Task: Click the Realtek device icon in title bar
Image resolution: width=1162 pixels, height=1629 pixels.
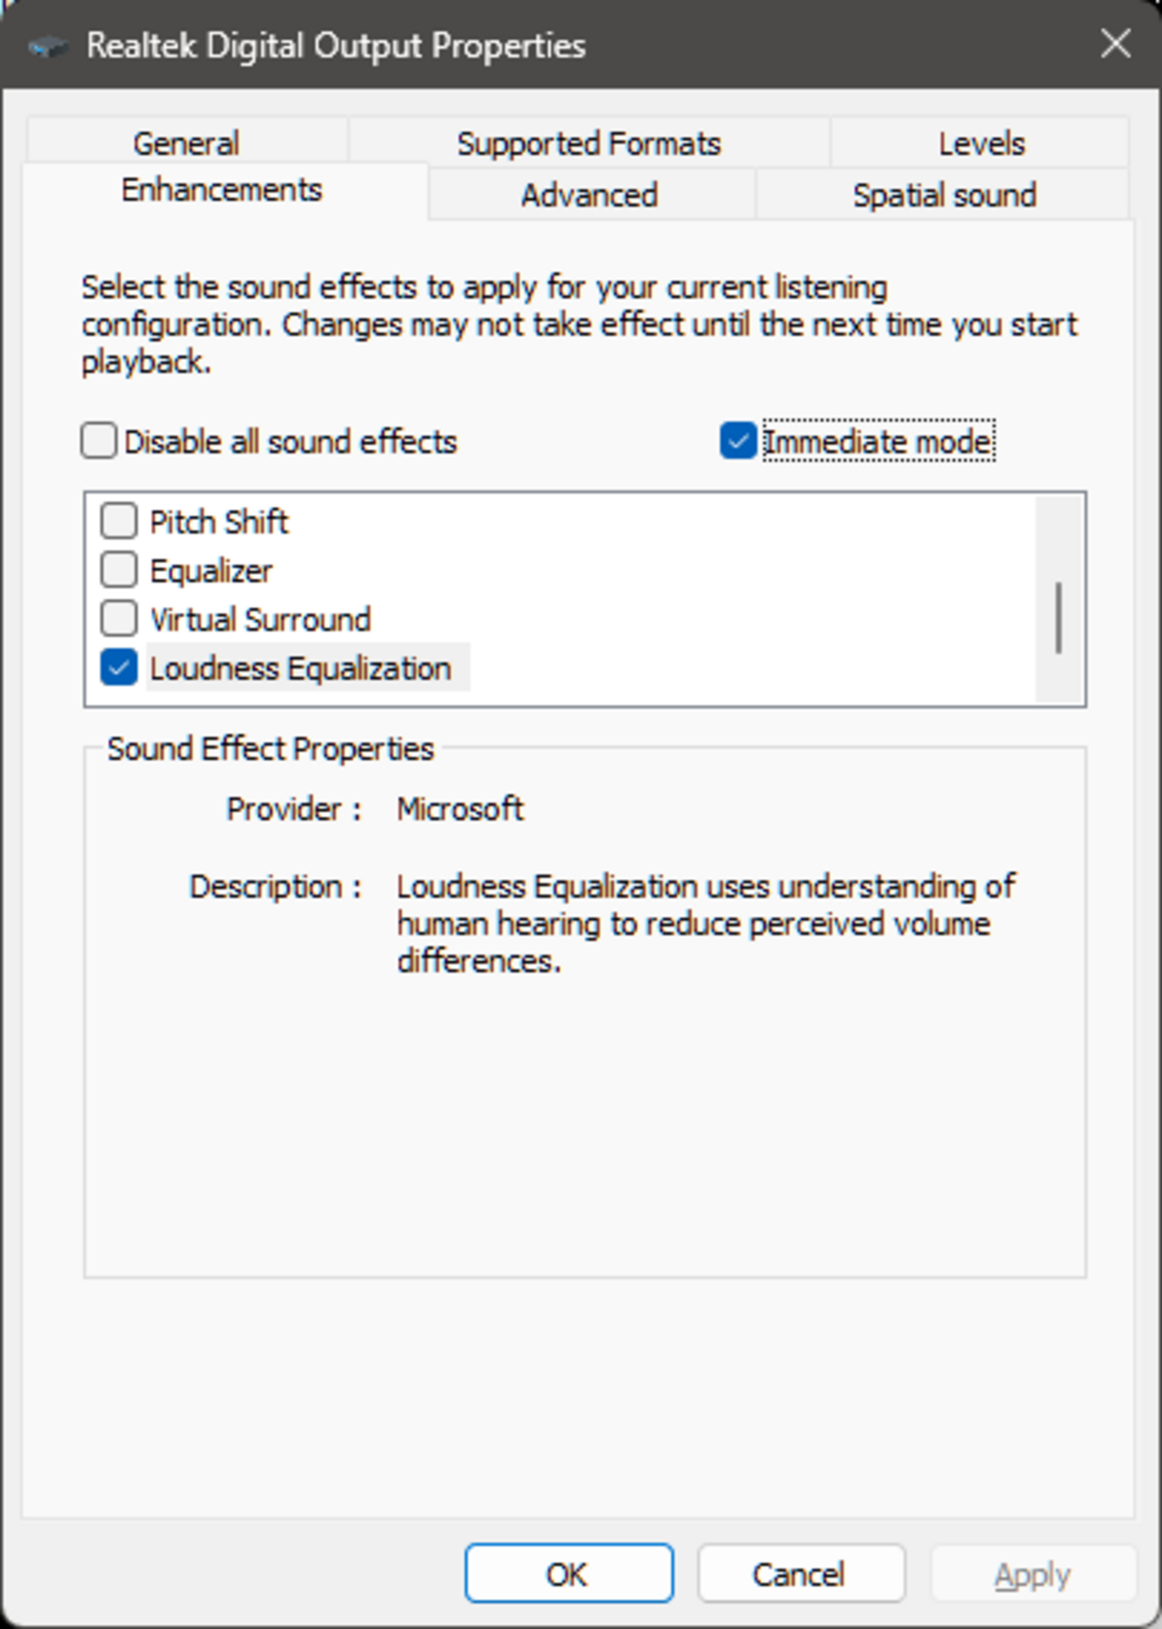Action: [x=47, y=46]
